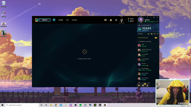Open the Profile icon in the top bar

click(x=105, y=20)
